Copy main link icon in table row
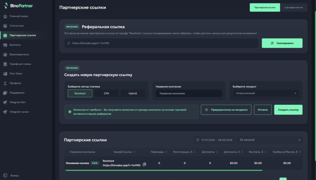 coord(144,164)
